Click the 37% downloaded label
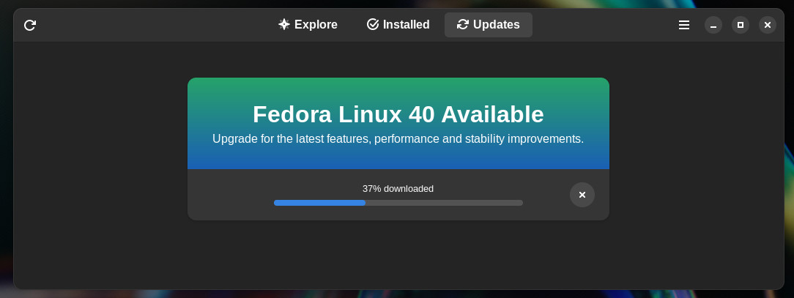The height and width of the screenshot is (298, 794). click(x=398, y=189)
